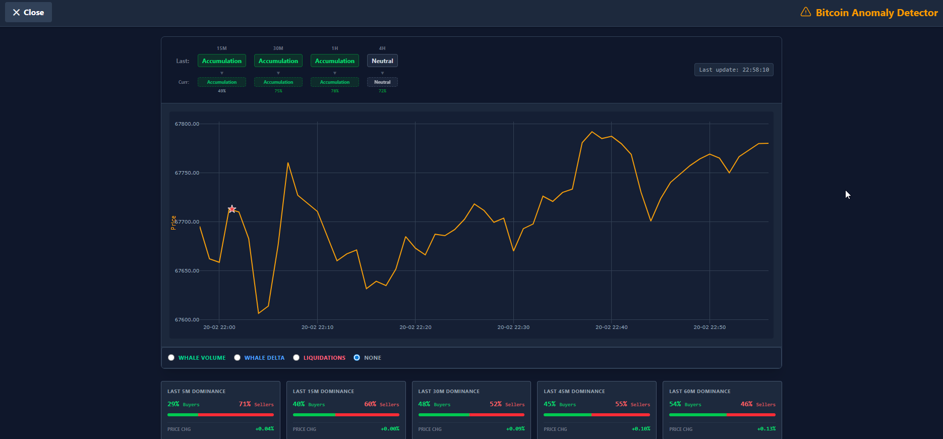
Task: Select the Whale Delta overlay option
Action: pyautogui.click(x=238, y=358)
